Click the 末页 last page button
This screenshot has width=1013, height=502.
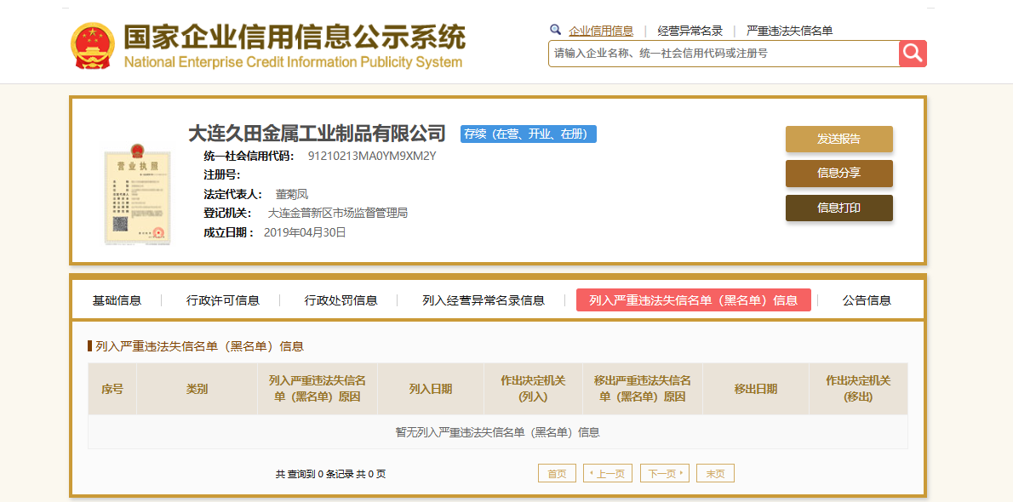[x=715, y=474]
